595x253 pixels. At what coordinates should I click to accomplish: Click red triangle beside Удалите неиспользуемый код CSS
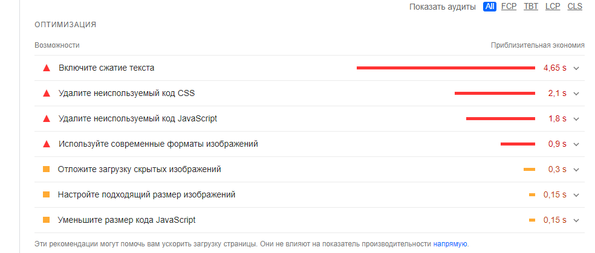[47, 93]
